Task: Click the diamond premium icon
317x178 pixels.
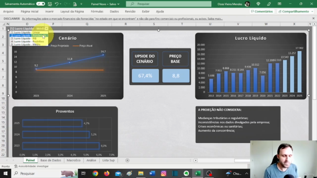Action: coord(258,4)
